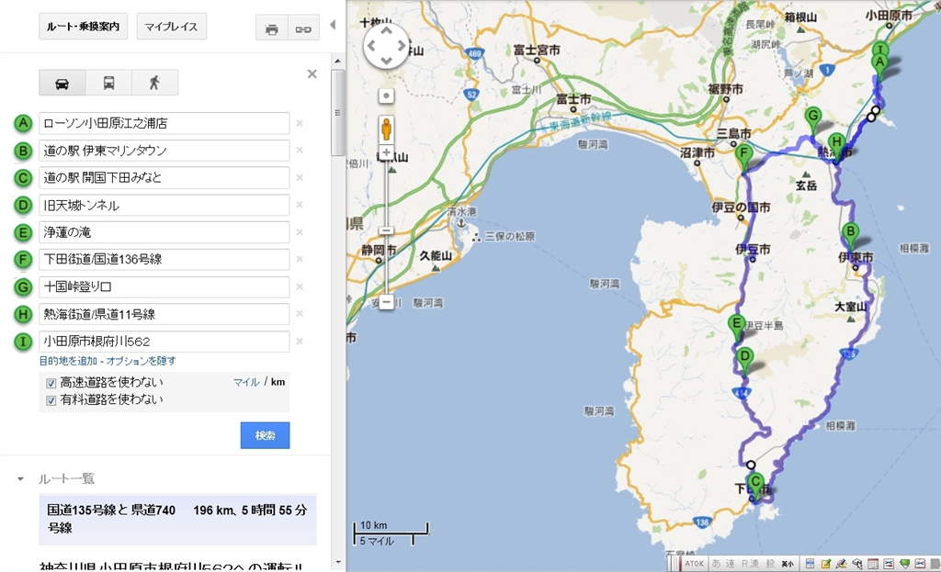Click the map zoom slider handle
Screen dimensions: 941x572
[387, 230]
